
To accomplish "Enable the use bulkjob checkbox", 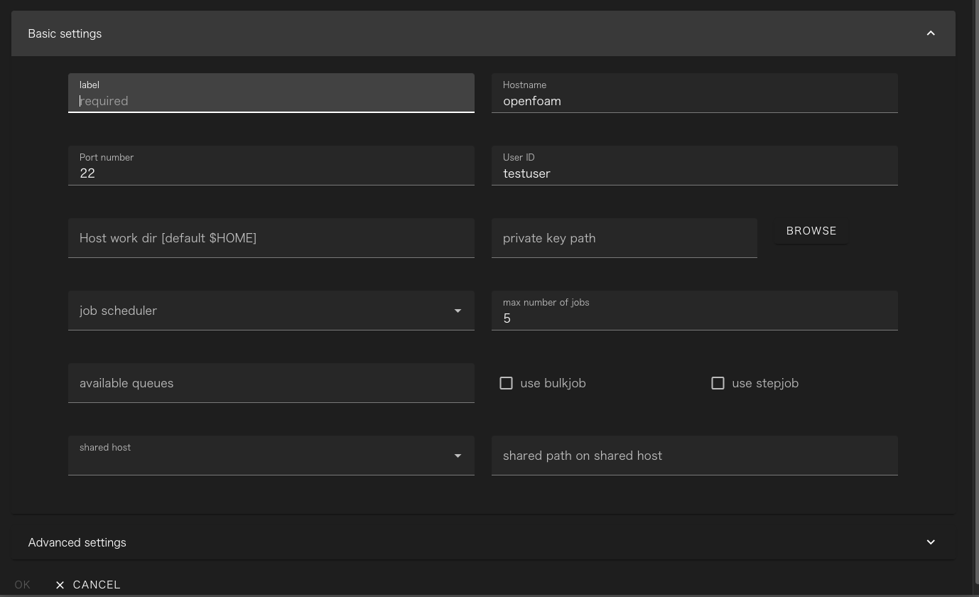I will (506, 383).
